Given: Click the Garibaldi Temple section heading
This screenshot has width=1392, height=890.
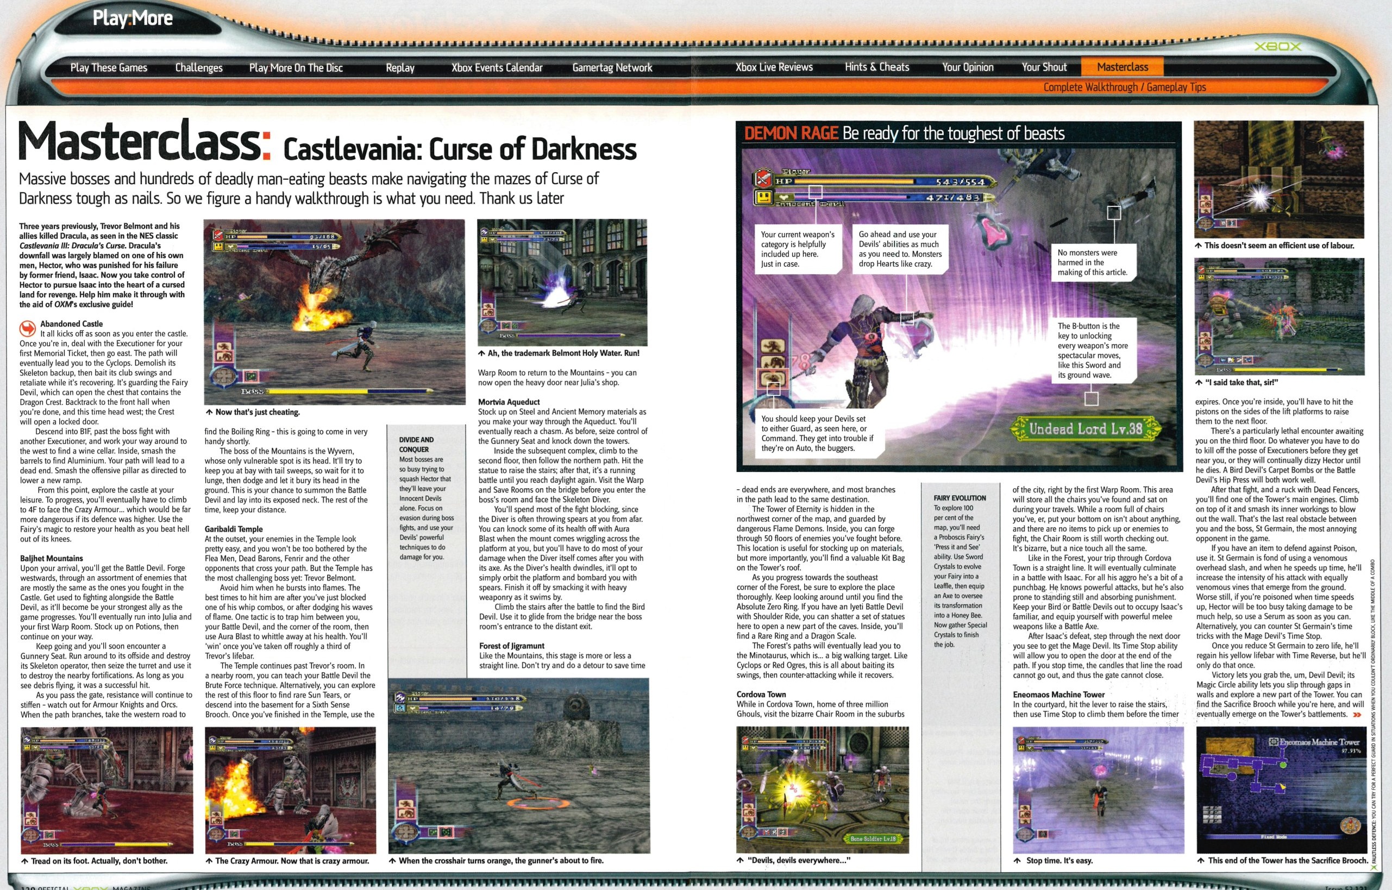Looking at the screenshot, I should [x=234, y=529].
